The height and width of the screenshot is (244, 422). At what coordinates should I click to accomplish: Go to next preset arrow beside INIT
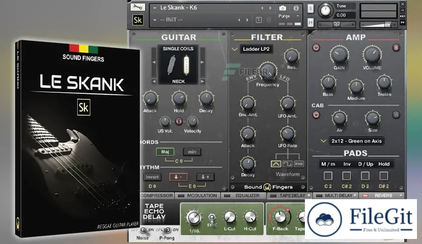point(247,20)
